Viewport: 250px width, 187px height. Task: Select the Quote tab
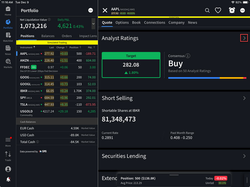[x=107, y=23]
